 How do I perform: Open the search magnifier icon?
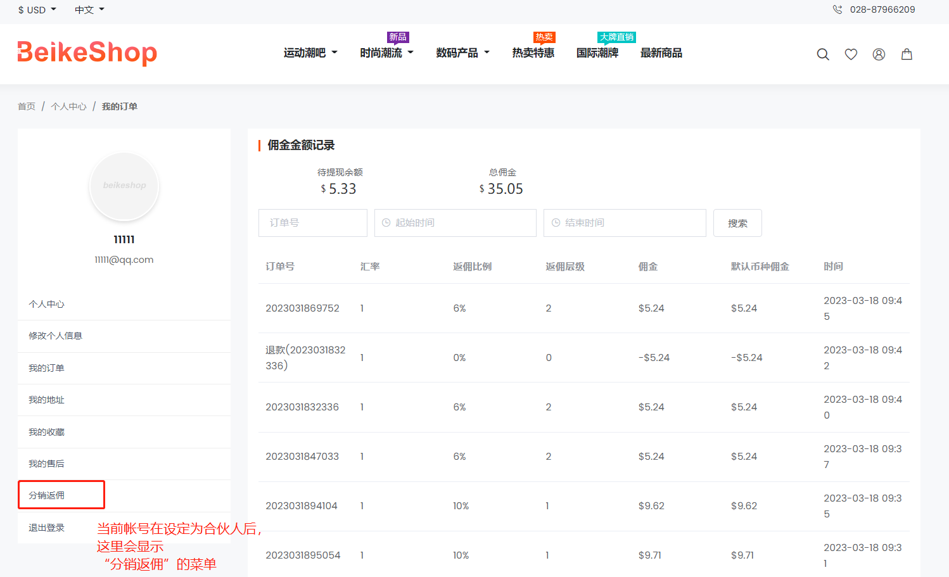[x=823, y=54]
